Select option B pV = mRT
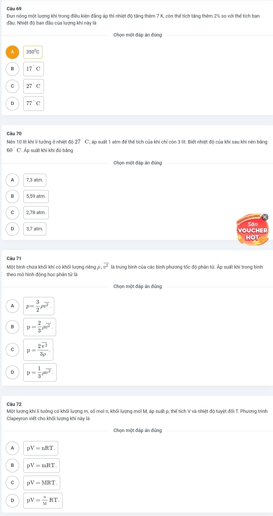The image size is (273, 516). pos(12,465)
